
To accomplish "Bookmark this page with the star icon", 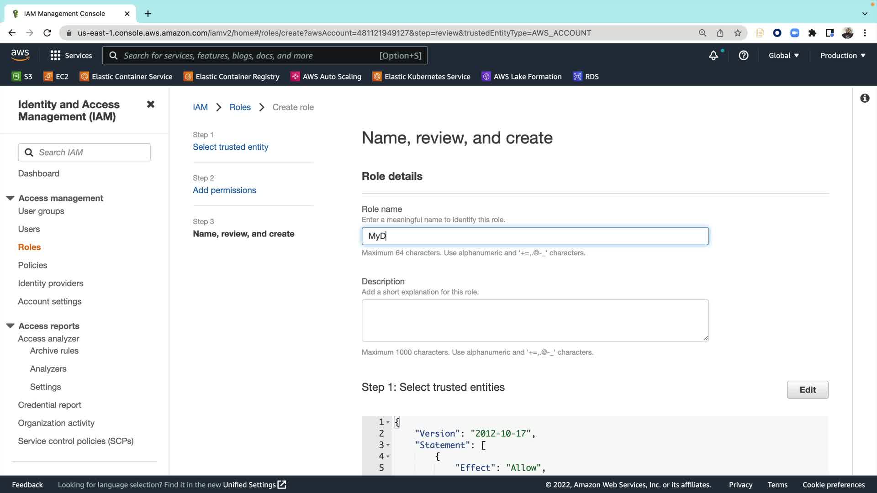I will tap(737, 33).
